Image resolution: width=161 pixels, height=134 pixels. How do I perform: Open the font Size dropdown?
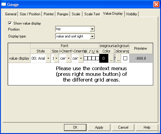click(56, 58)
